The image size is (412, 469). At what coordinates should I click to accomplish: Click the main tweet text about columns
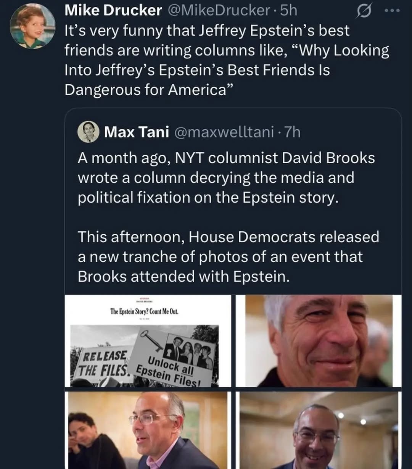[x=227, y=60]
